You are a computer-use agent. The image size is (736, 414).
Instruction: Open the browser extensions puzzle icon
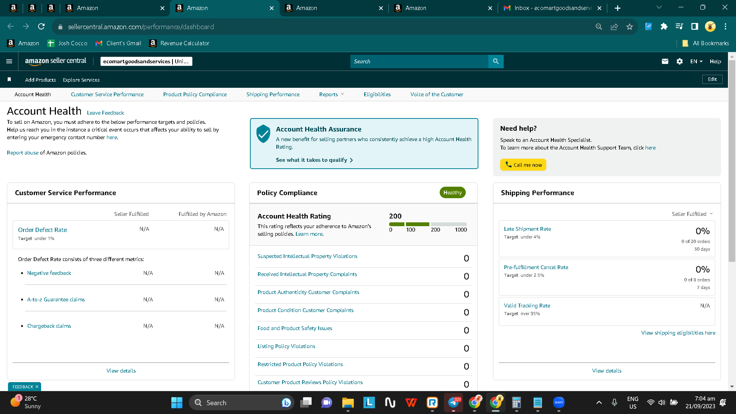coord(664,26)
